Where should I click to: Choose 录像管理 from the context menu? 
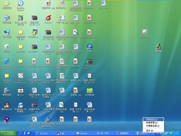pos(152,123)
